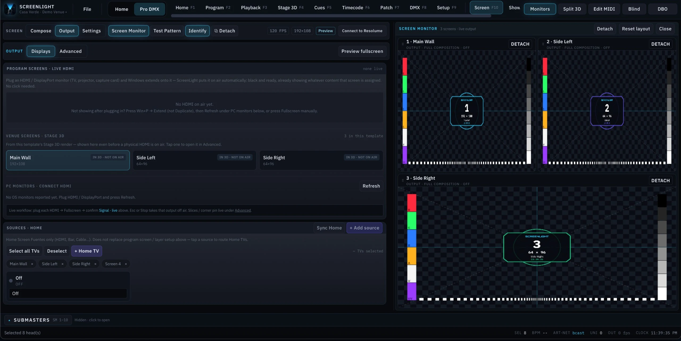Click Sync Home button
681x341 pixels.
pyautogui.click(x=329, y=228)
